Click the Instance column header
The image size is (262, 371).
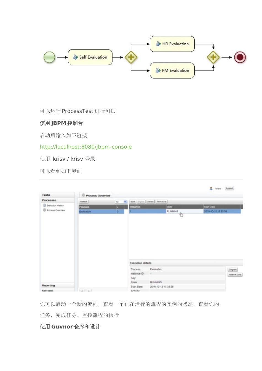pyautogui.click(x=147, y=207)
